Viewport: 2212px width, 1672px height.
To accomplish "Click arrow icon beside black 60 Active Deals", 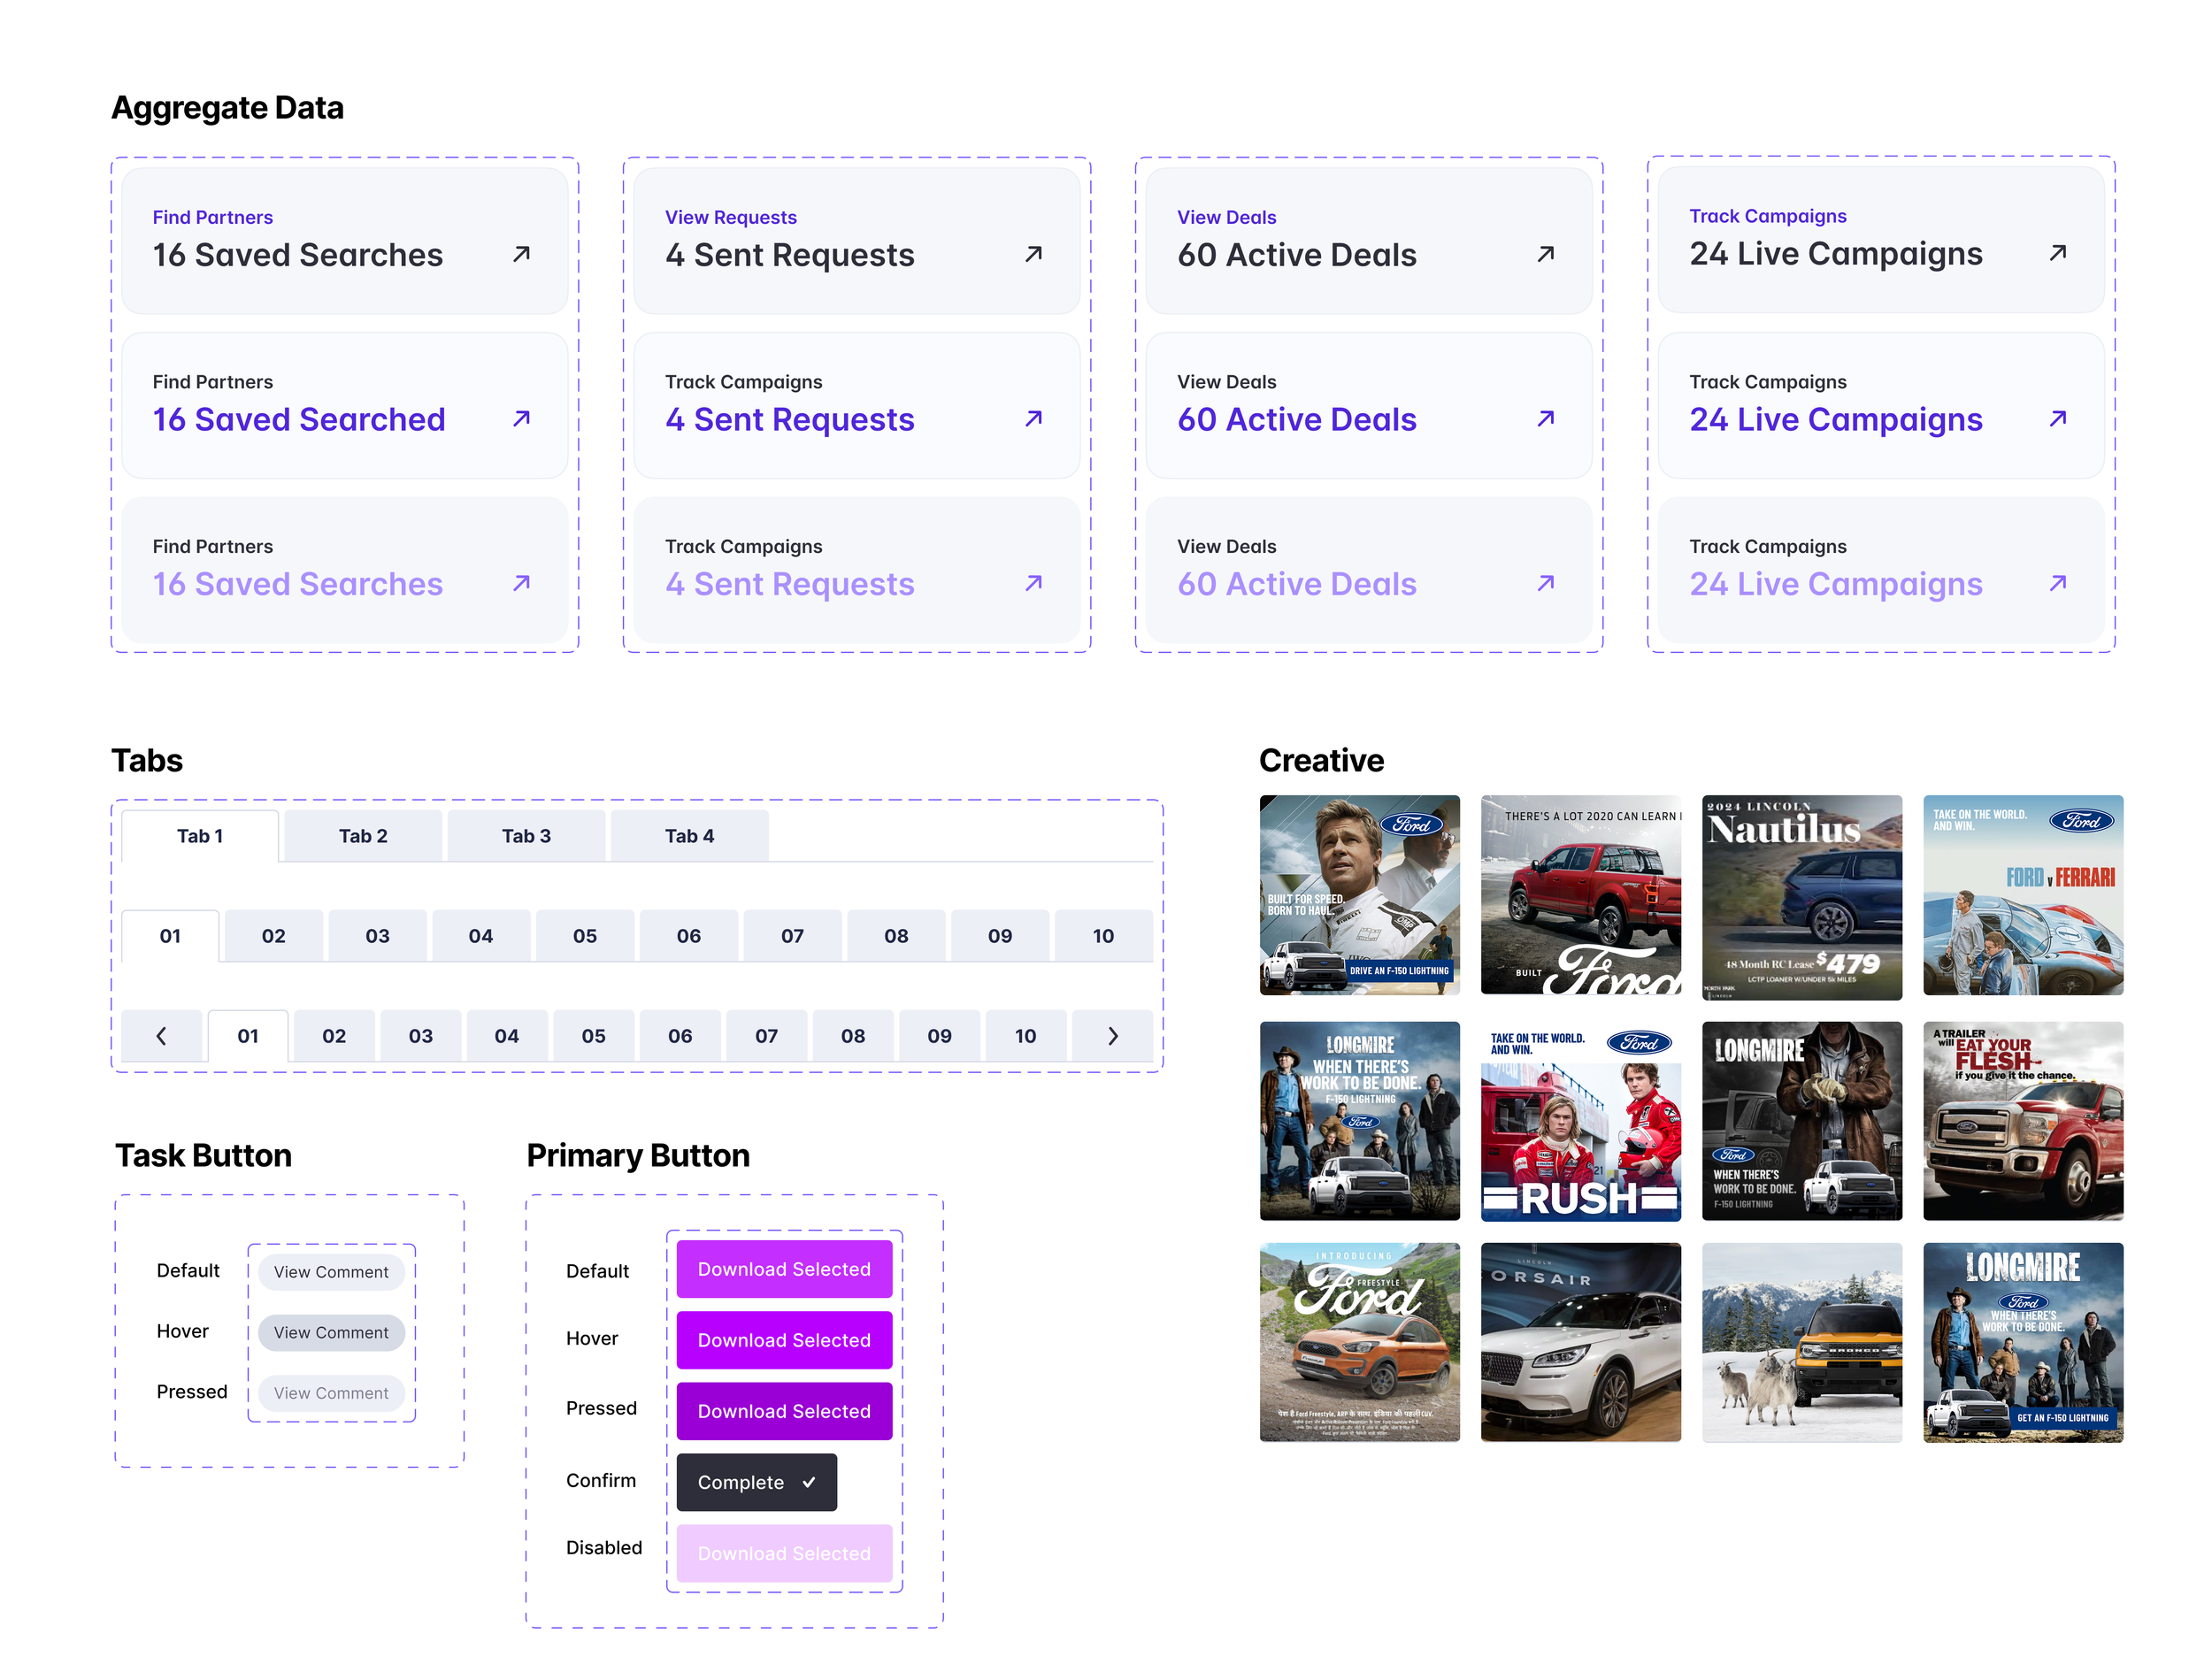I will coord(1545,254).
